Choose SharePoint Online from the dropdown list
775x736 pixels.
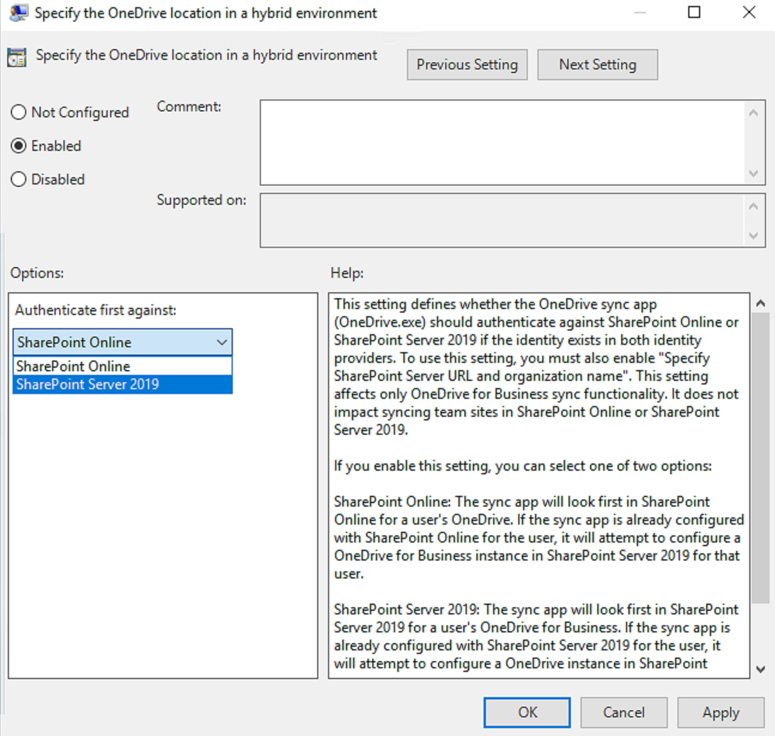pyautogui.click(x=123, y=366)
